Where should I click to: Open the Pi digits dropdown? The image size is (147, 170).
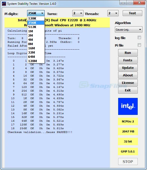(36, 13)
